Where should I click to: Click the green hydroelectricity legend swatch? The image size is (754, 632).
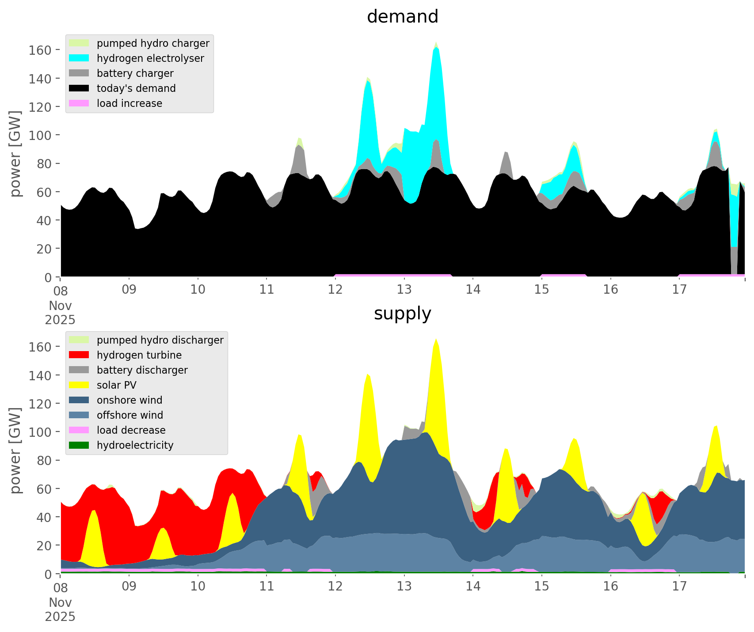(x=79, y=445)
